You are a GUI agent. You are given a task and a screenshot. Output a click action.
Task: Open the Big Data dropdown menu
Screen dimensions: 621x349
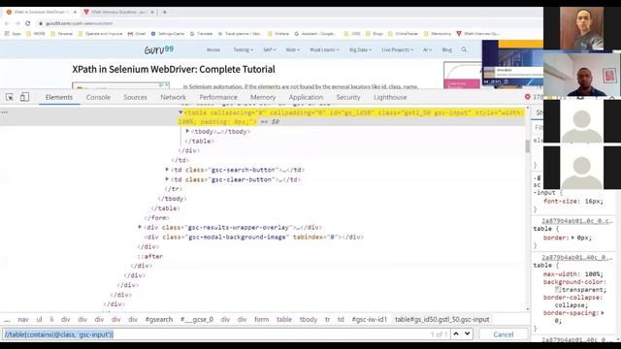tap(360, 49)
